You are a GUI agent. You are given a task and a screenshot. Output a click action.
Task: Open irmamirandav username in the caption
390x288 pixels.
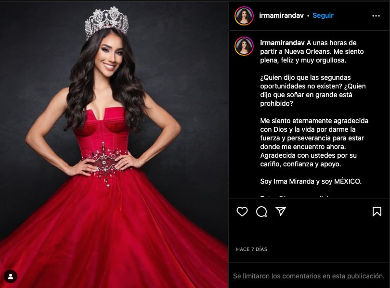[282, 43]
